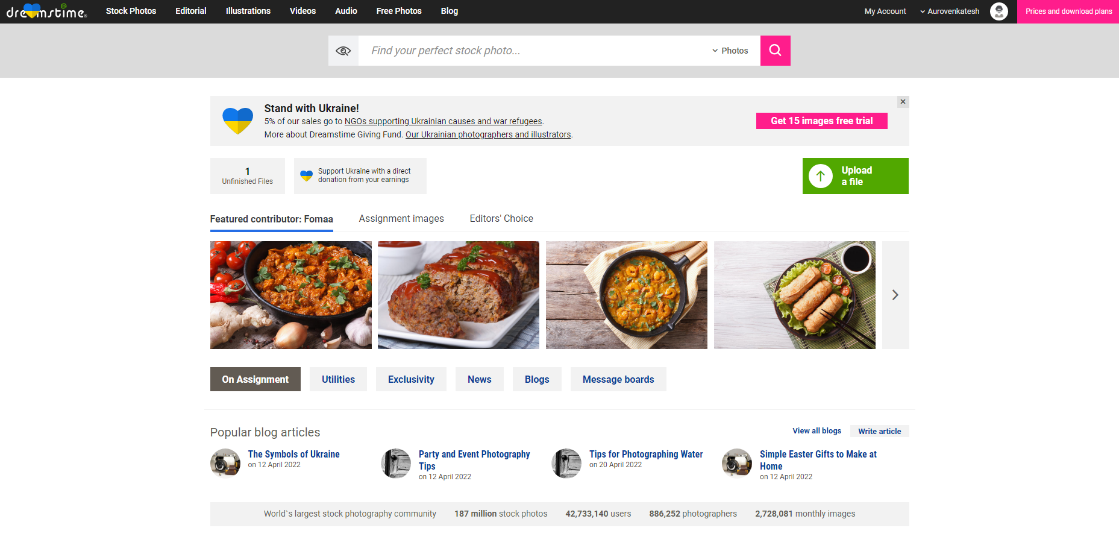Open the visual search eye icon
This screenshot has width=1119, height=557.
click(343, 51)
